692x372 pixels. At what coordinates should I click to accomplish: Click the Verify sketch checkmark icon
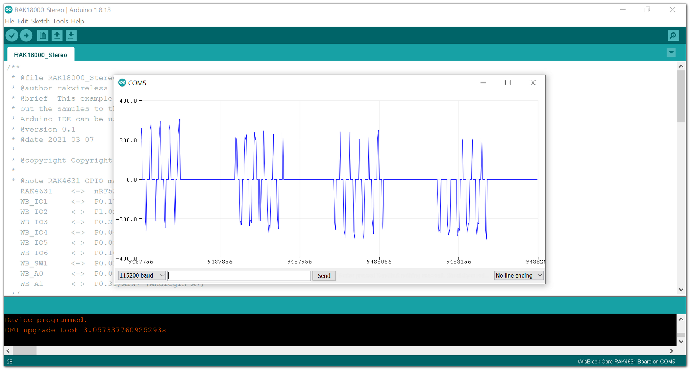click(12, 35)
